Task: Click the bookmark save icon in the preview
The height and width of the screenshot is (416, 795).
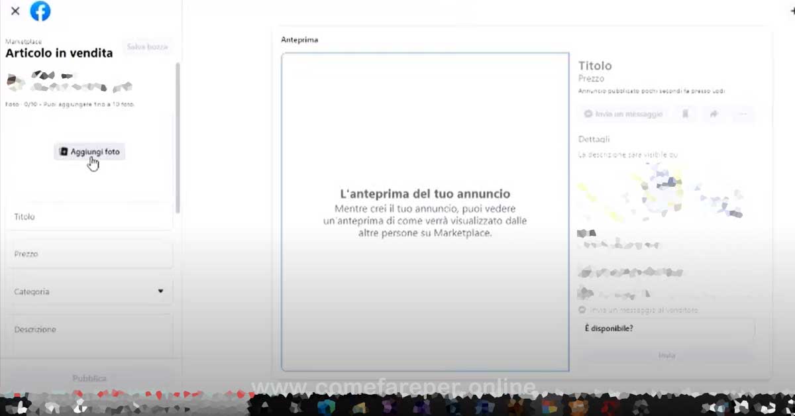Action: coord(686,113)
